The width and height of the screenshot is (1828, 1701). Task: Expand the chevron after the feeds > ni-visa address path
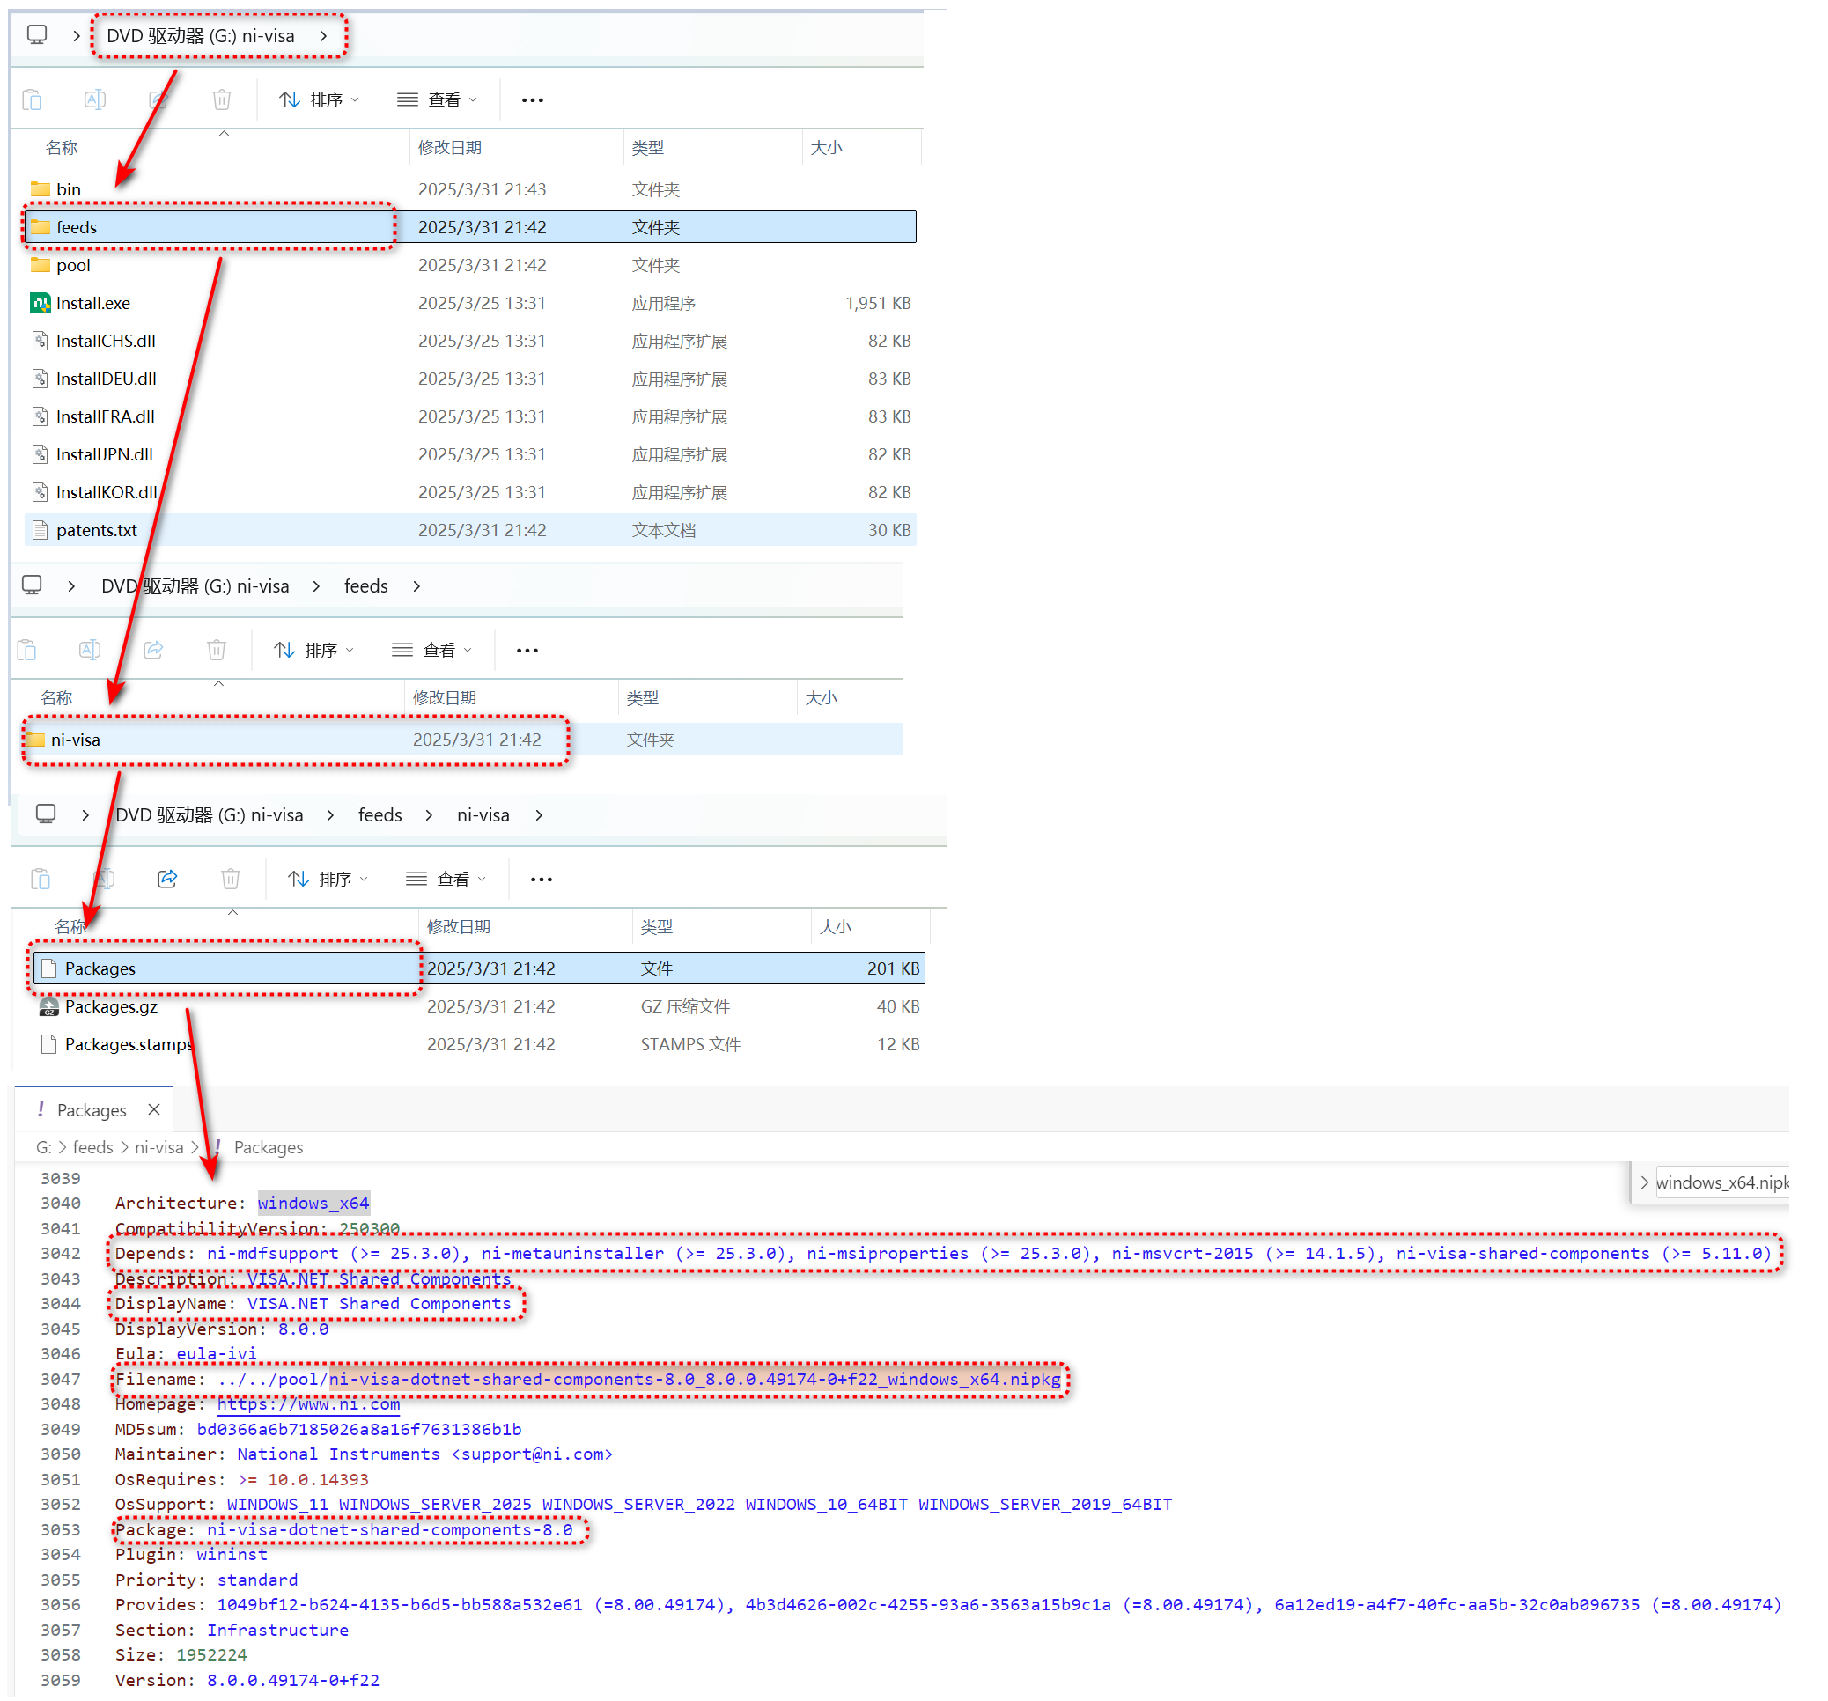(539, 815)
